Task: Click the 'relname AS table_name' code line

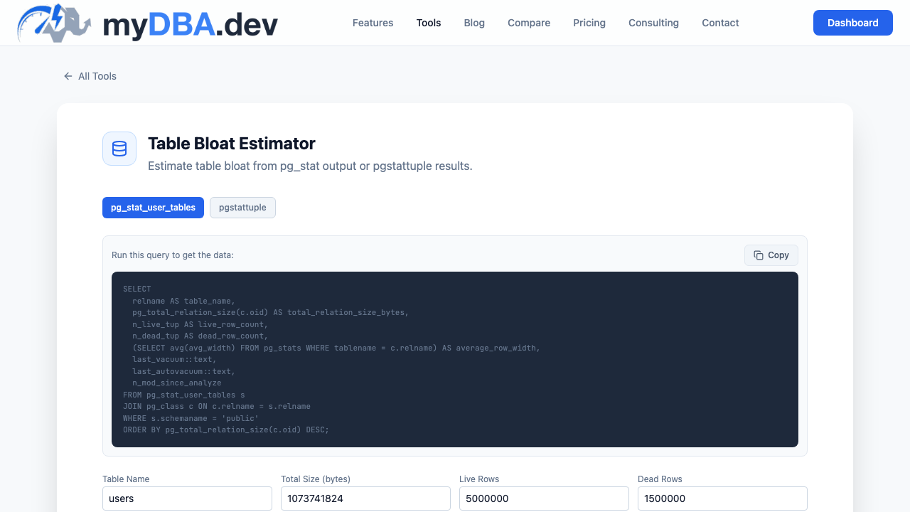Action: tap(183, 301)
